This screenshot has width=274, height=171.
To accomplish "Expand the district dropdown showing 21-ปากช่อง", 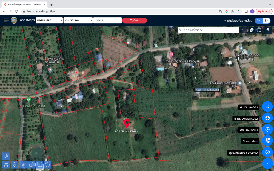I will click(78, 20).
